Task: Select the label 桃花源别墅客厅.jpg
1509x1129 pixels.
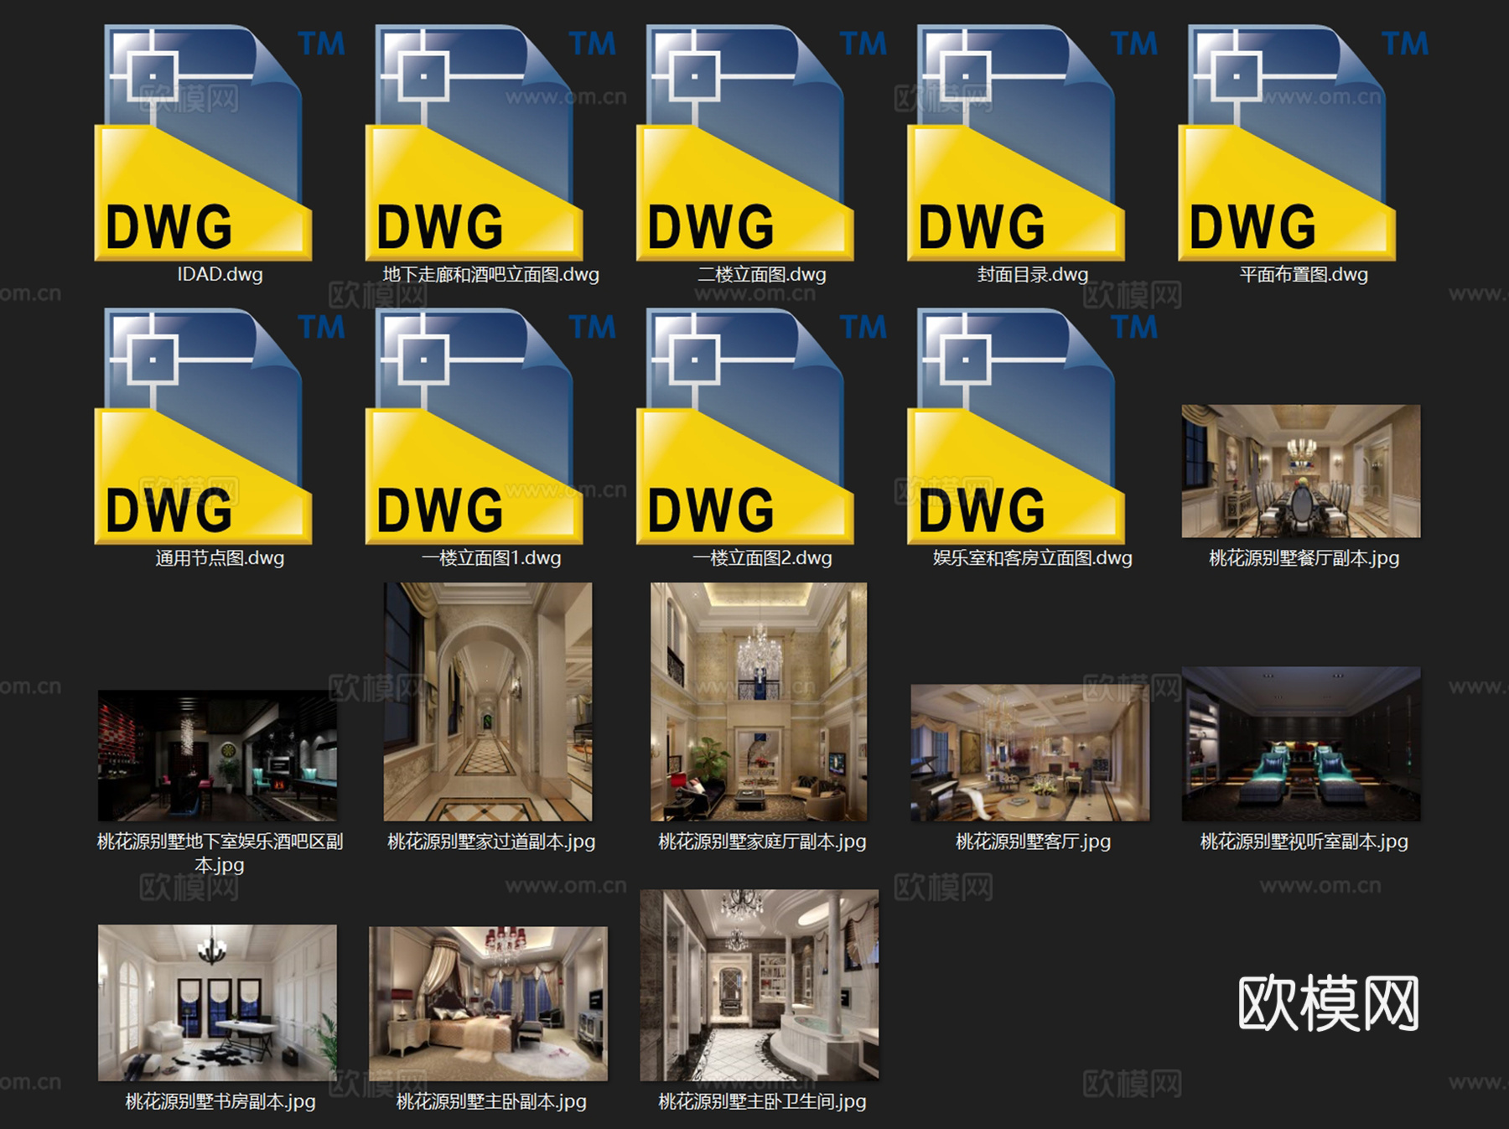Action: click(1033, 841)
